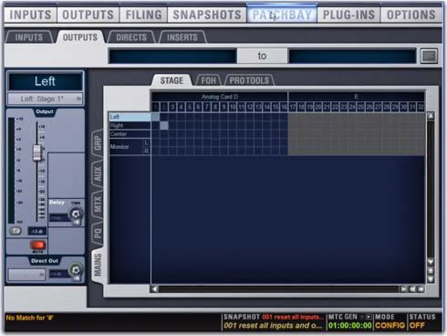The image size is (447, 336).
Task: Click the horizontal scrollbar left arrow
Action: (155, 289)
